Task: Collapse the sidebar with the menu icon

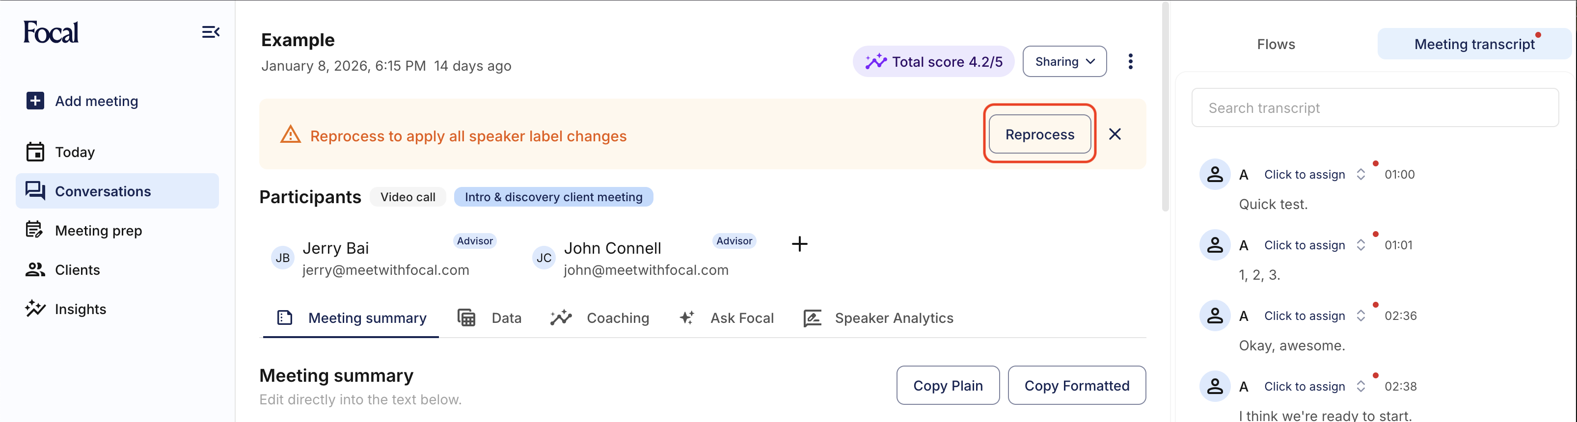Action: pyautogui.click(x=211, y=32)
